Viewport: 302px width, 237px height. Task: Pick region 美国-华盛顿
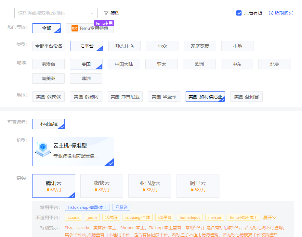[x=164, y=97]
